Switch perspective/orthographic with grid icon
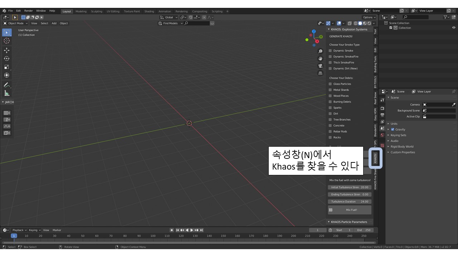The image size is (458, 257). click(320, 73)
